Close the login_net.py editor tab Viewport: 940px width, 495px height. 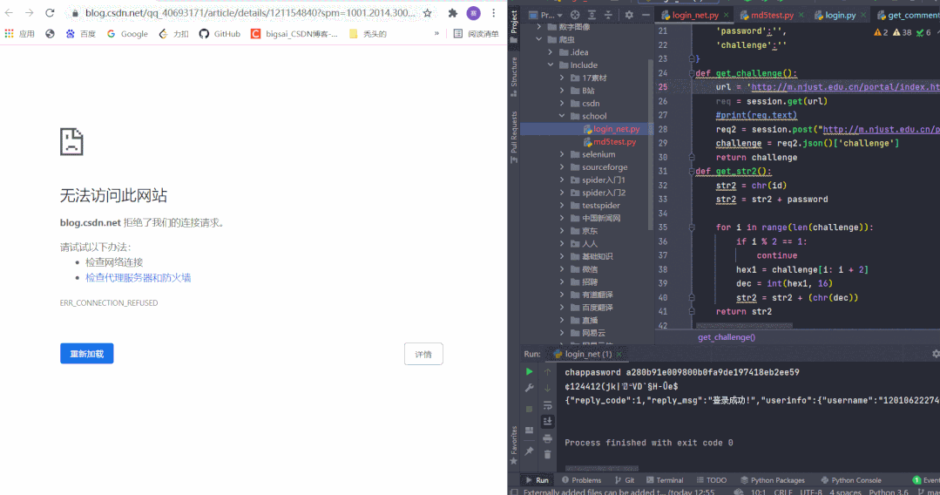[726, 15]
